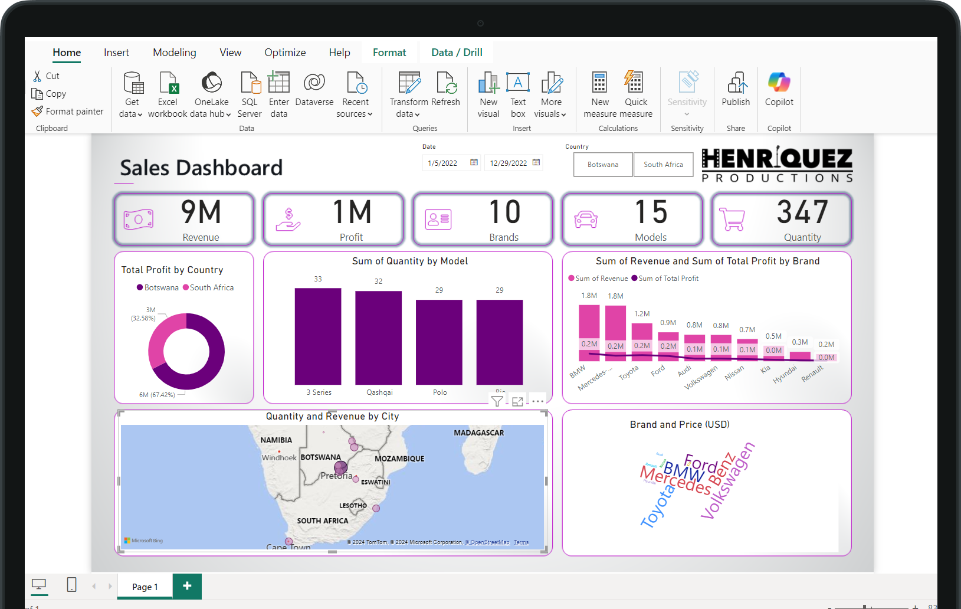This screenshot has height=609, width=961.
Task: Go to previous page arrow
Action: point(94,586)
